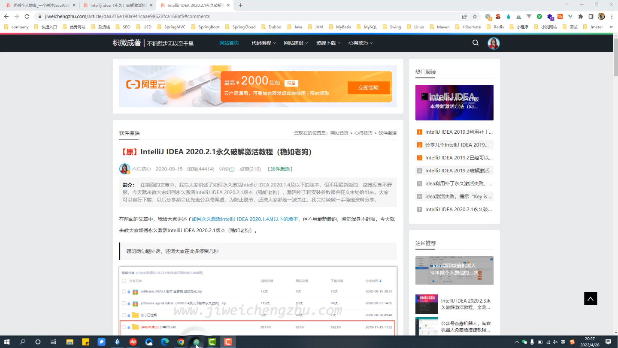This screenshot has height=348, width=618.
Task: Show hidden system tray icons
Action: point(517,342)
